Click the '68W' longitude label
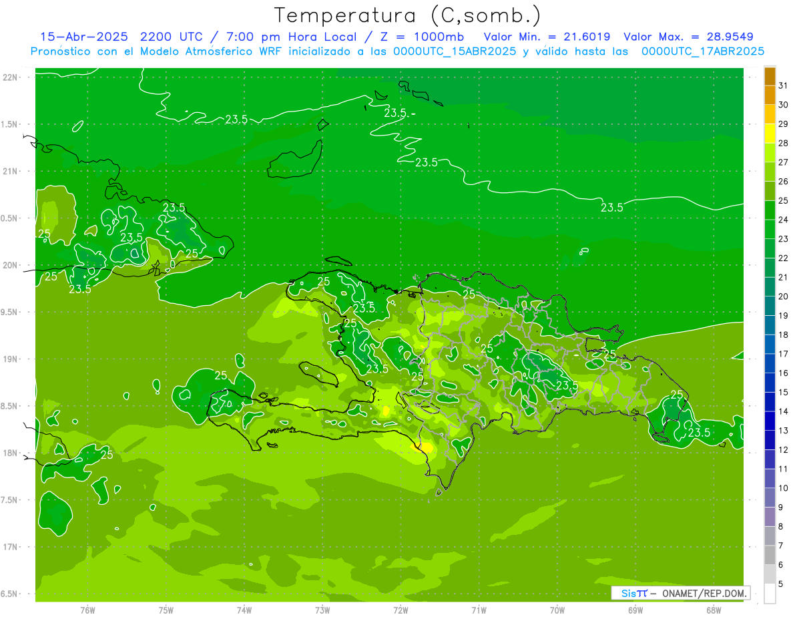Viewport: 801px width, 619px height. pos(714,610)
